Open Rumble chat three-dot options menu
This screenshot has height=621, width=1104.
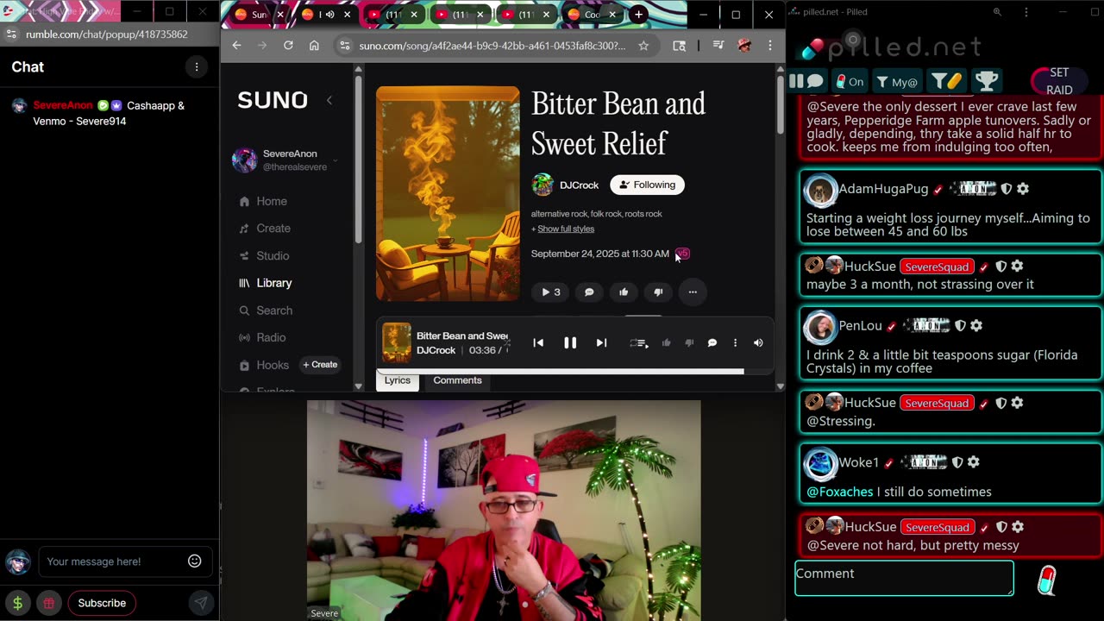[x=197, y=67]
